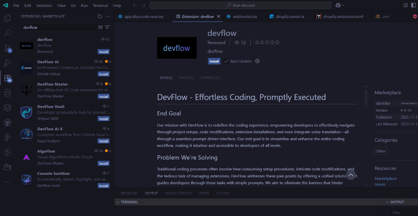Show additional views ellipsis in activity bar
Screen dimensions: 418x216
pos(7,182)
